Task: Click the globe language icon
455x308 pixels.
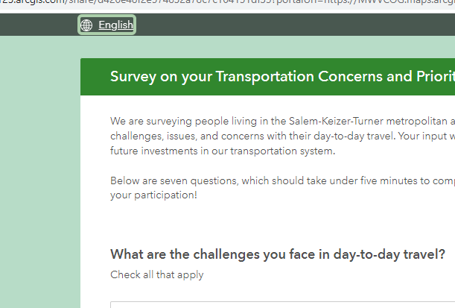Action: pos(87,25)
